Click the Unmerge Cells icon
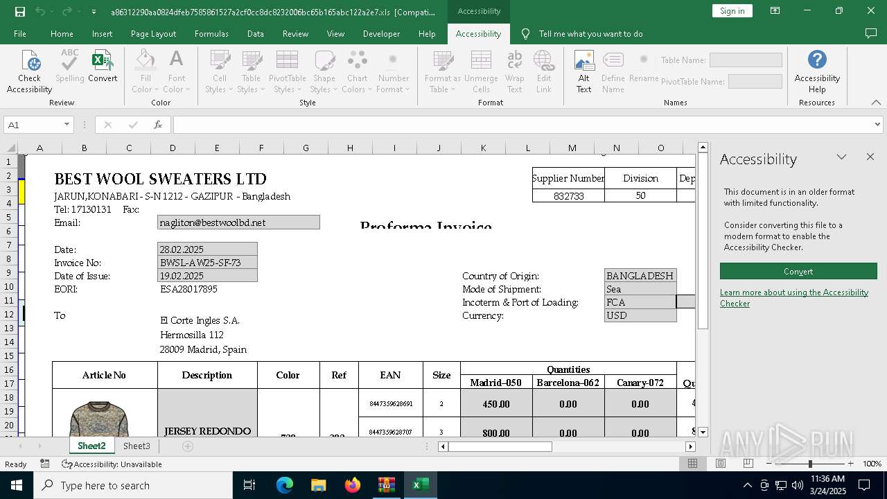Image resolution: width=887 pixels, height=499 pixels. point(481,60)
